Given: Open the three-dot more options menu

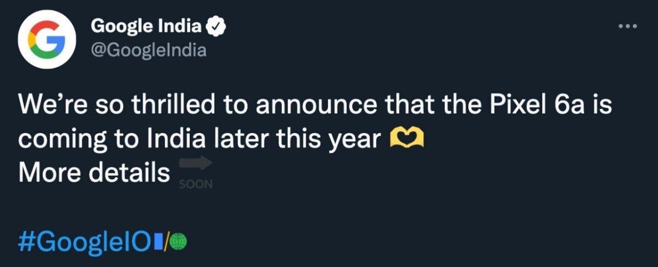Looking at the screenshot, I should click(x=628, y=26).
